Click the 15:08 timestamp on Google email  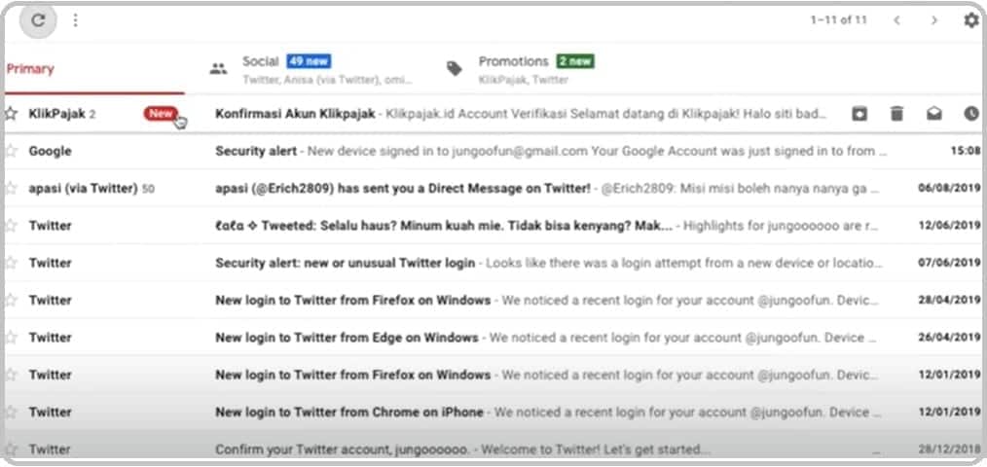[966, 151]
